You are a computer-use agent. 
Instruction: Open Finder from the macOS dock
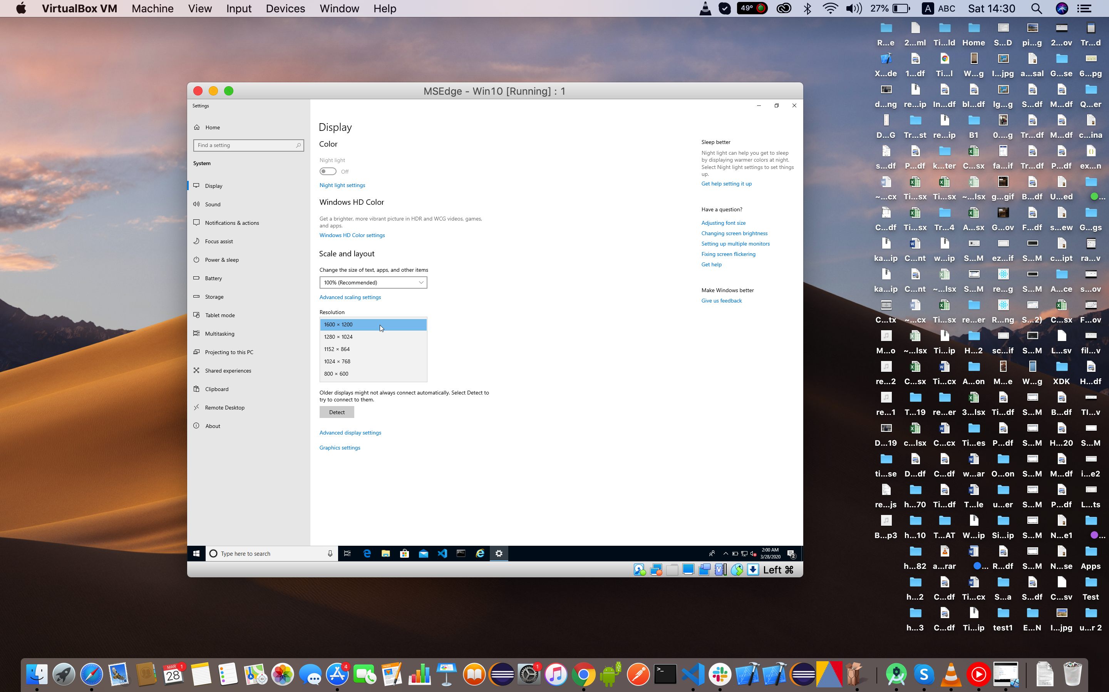pyautogui.click(x=37, y=674)
